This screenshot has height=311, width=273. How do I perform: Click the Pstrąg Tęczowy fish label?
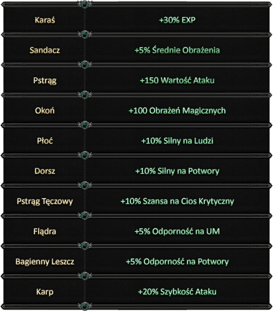(x=45, y=201)
